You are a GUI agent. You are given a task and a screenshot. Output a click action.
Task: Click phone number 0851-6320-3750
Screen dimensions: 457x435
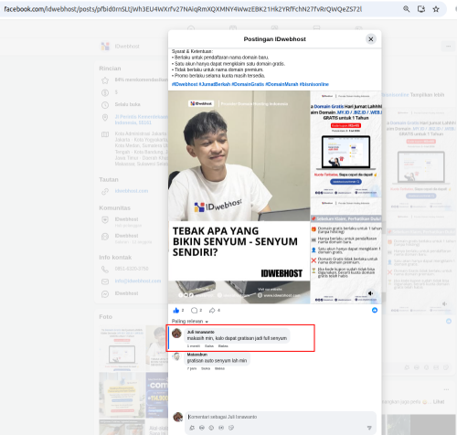[x=132, y=269]
